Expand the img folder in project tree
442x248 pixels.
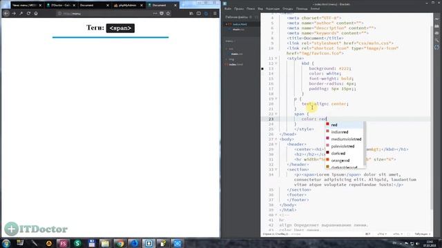(227, 59)
